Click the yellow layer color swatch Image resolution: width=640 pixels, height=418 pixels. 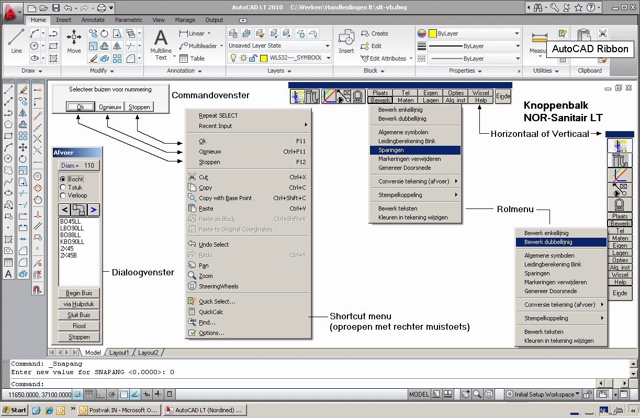click(264, 58)
